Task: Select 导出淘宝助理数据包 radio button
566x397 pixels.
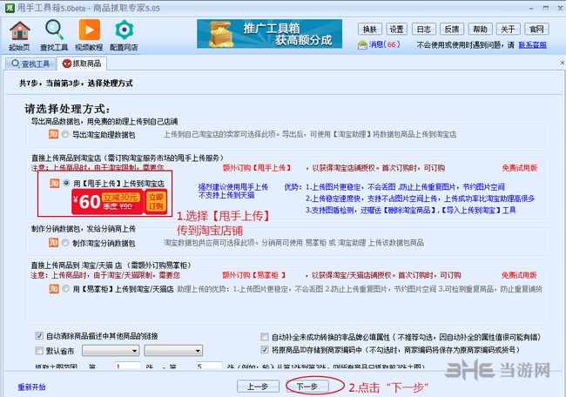Action: [65, 134]
